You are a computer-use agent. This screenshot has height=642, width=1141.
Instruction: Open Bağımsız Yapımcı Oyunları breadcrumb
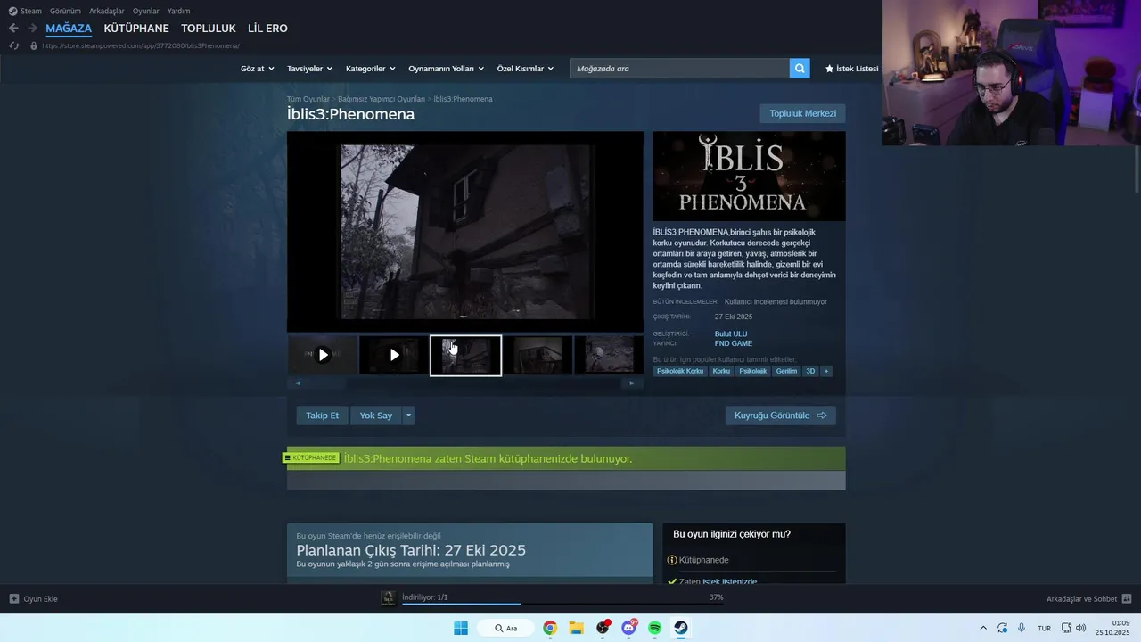pos(382,99)
